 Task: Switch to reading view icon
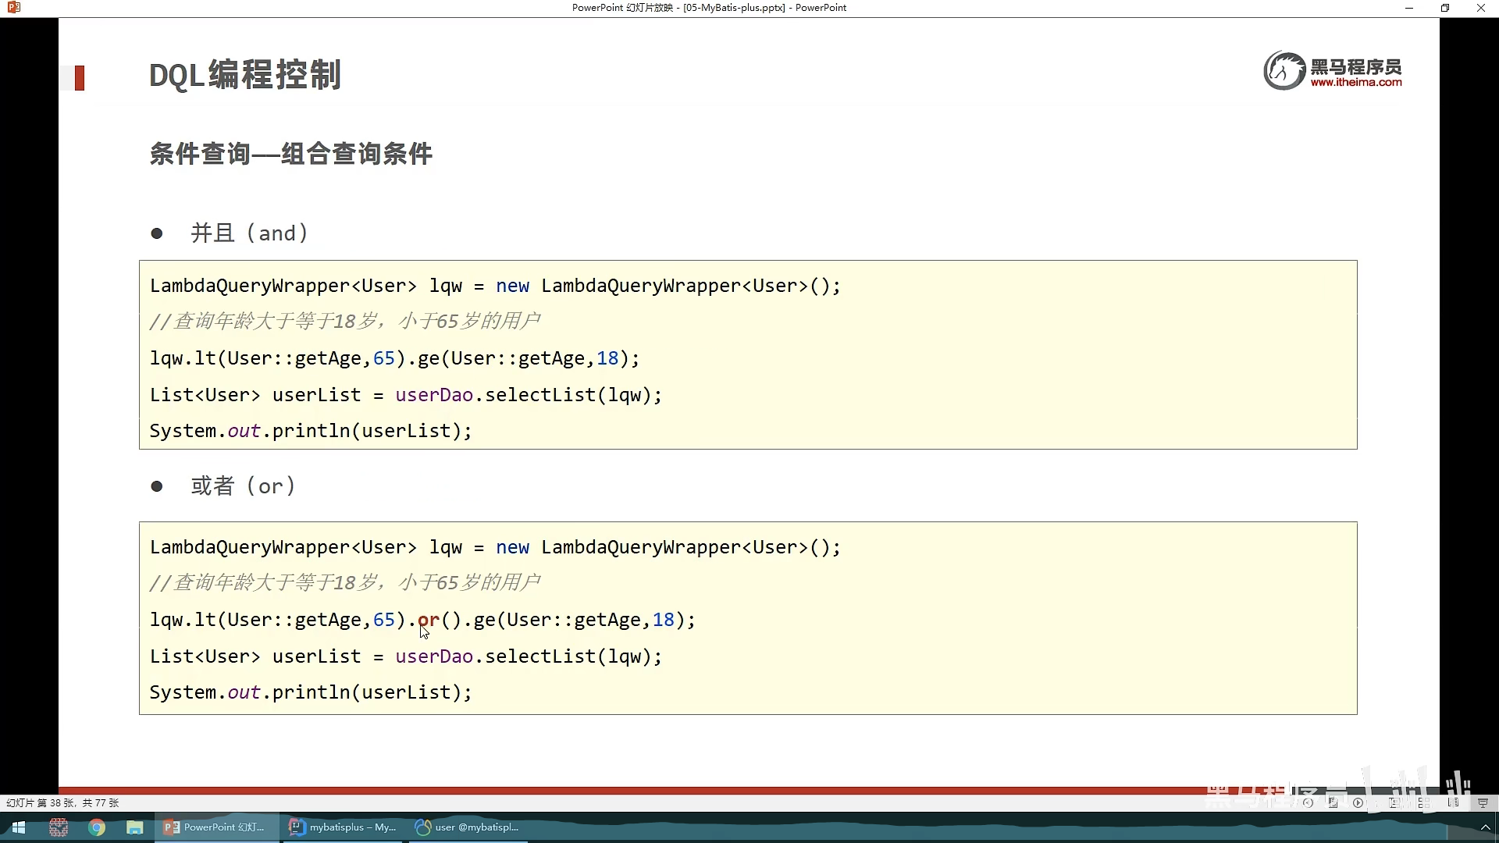point(1453,802)
